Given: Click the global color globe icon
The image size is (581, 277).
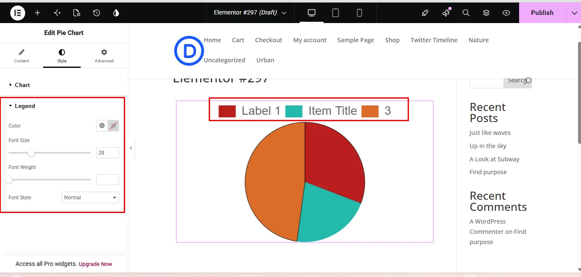Looking at the screenshot, I should pyautogui.click(x=102, y=125).
